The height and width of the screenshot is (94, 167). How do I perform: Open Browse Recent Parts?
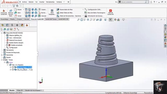pyautogui.click(x=11, y=13)
